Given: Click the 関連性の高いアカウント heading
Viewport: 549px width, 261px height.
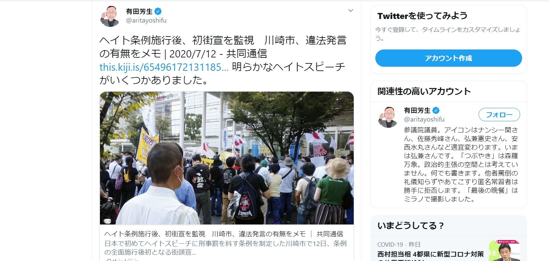Looking at the screenshot, I should pyautogui.click(x=424, y=91).
